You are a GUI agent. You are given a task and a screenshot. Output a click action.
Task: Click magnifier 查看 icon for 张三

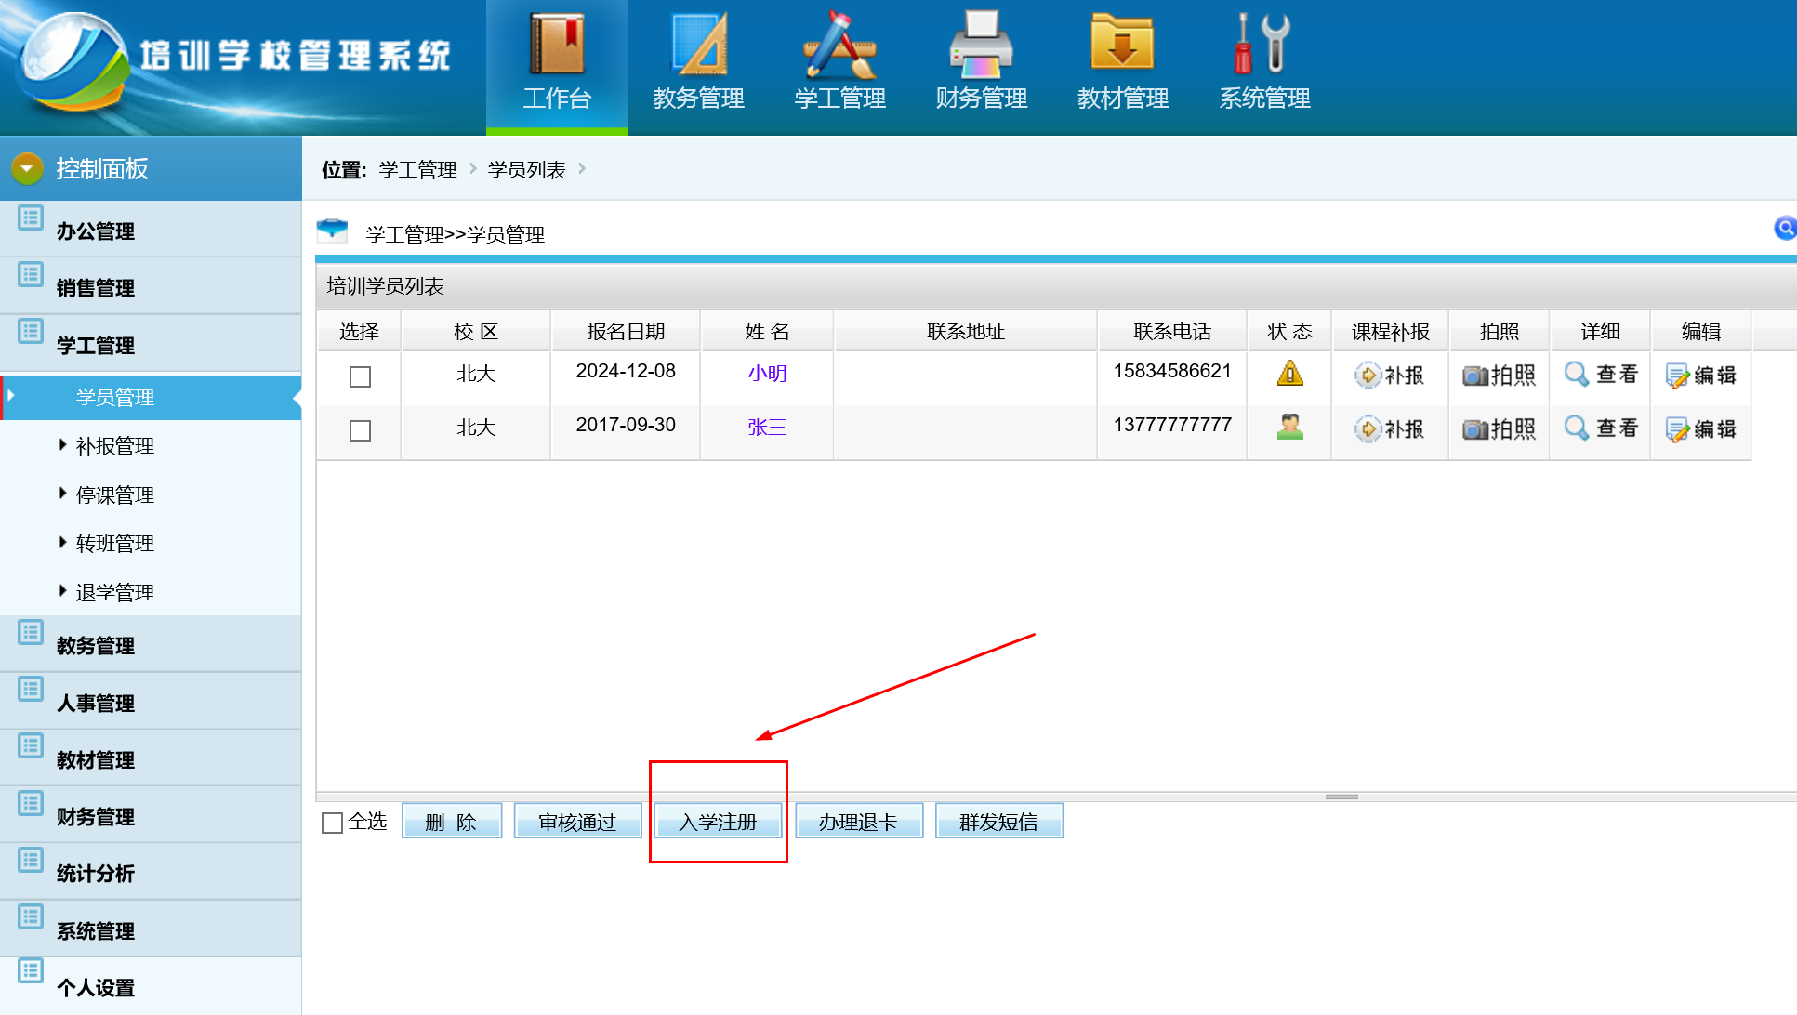pyautogui.click(x=1577, y=428)
